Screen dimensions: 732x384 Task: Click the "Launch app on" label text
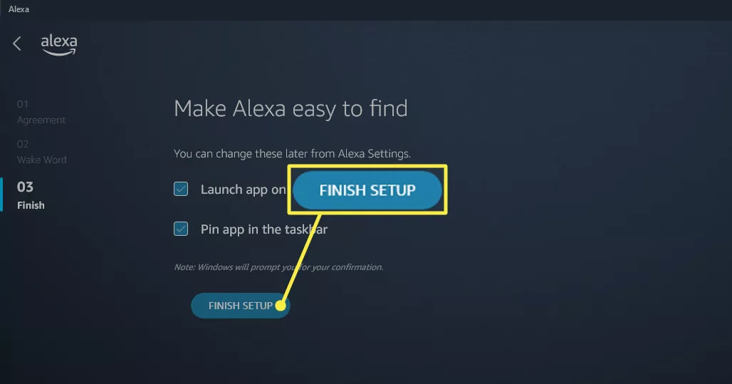[x=244, y=190]
